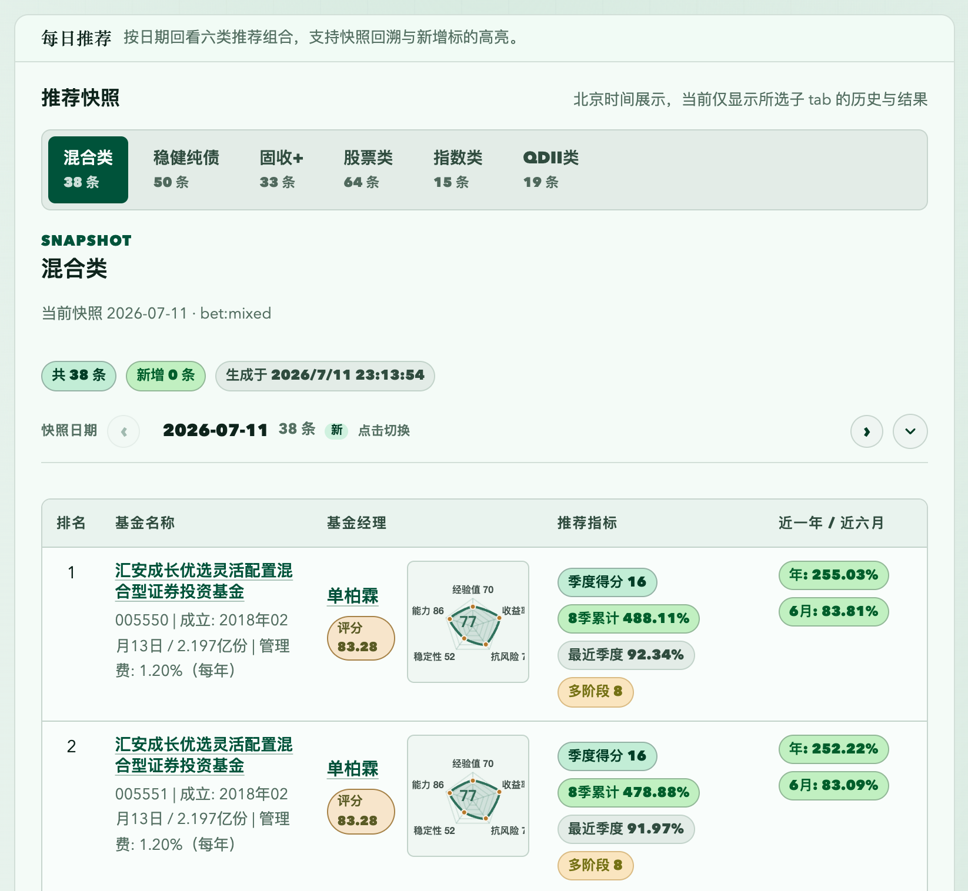Click 年: 255.03% pill

(834, 575)
